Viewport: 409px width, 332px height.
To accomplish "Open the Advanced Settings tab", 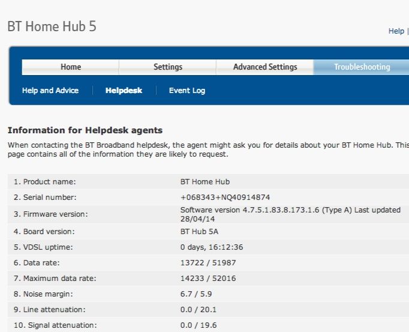I will click(264, 67).
